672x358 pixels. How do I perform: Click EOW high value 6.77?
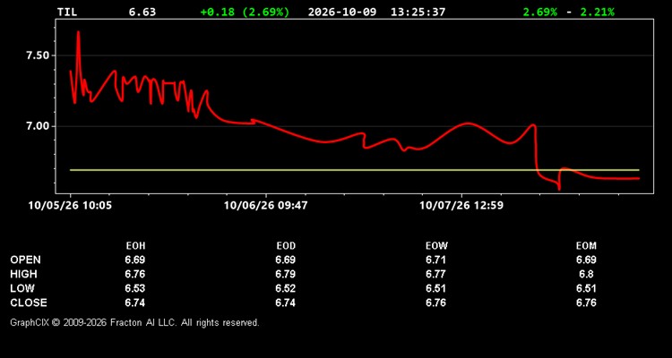click(x=435, y=274)
